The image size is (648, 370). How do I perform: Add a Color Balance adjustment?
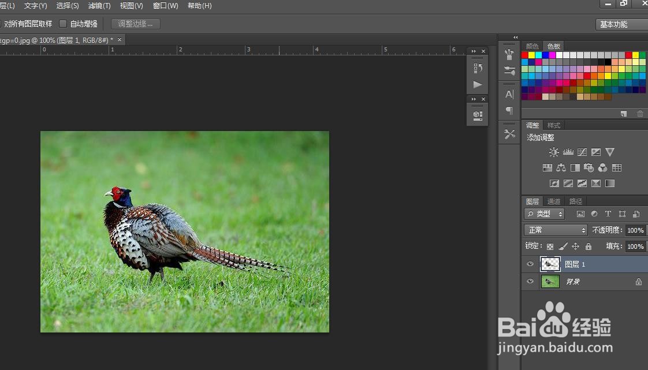[x=561, y=168]
